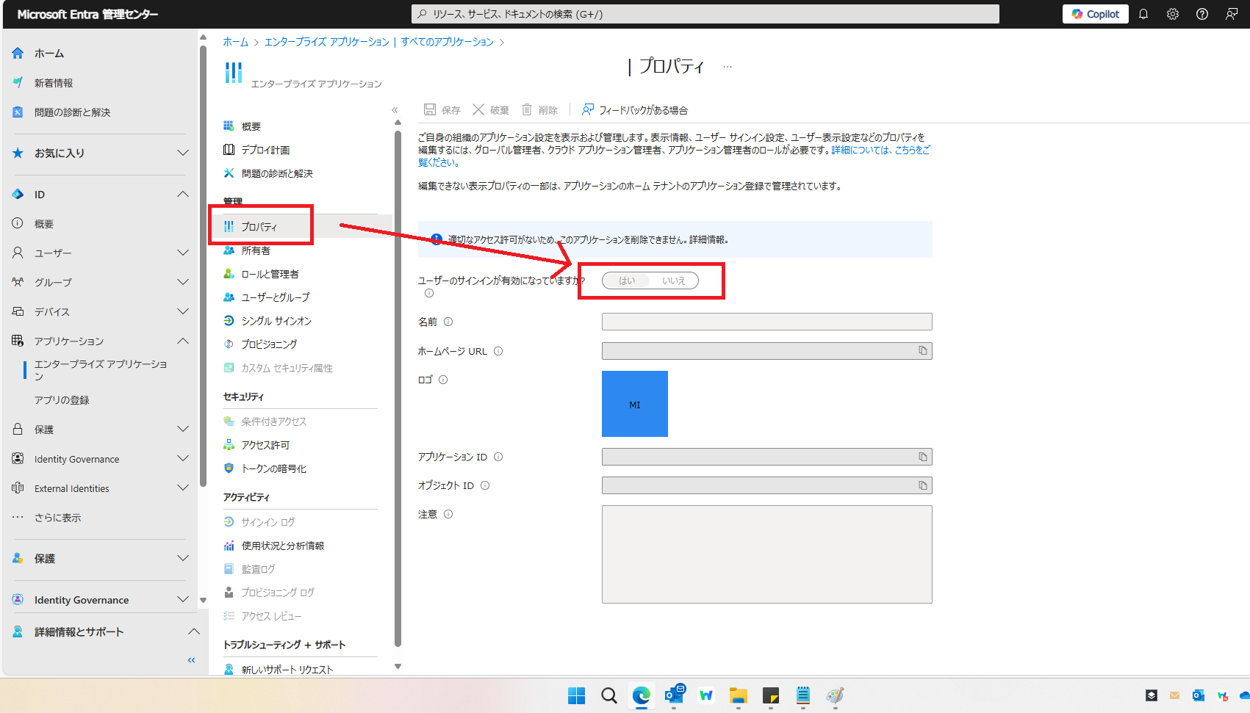The width and height of the screenshot is (1250, 713).
Task: Click the Copilot button
Action: point(1095,14)
